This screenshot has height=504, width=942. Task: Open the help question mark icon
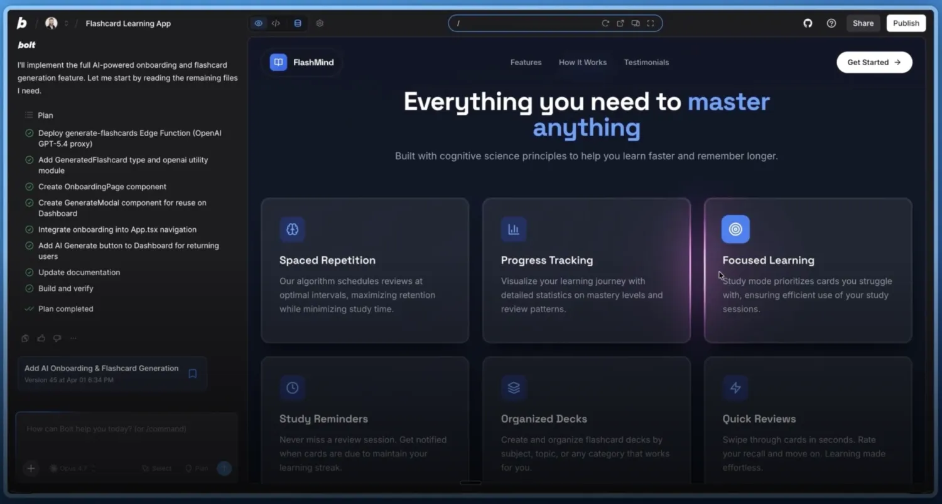click(831, 23)
